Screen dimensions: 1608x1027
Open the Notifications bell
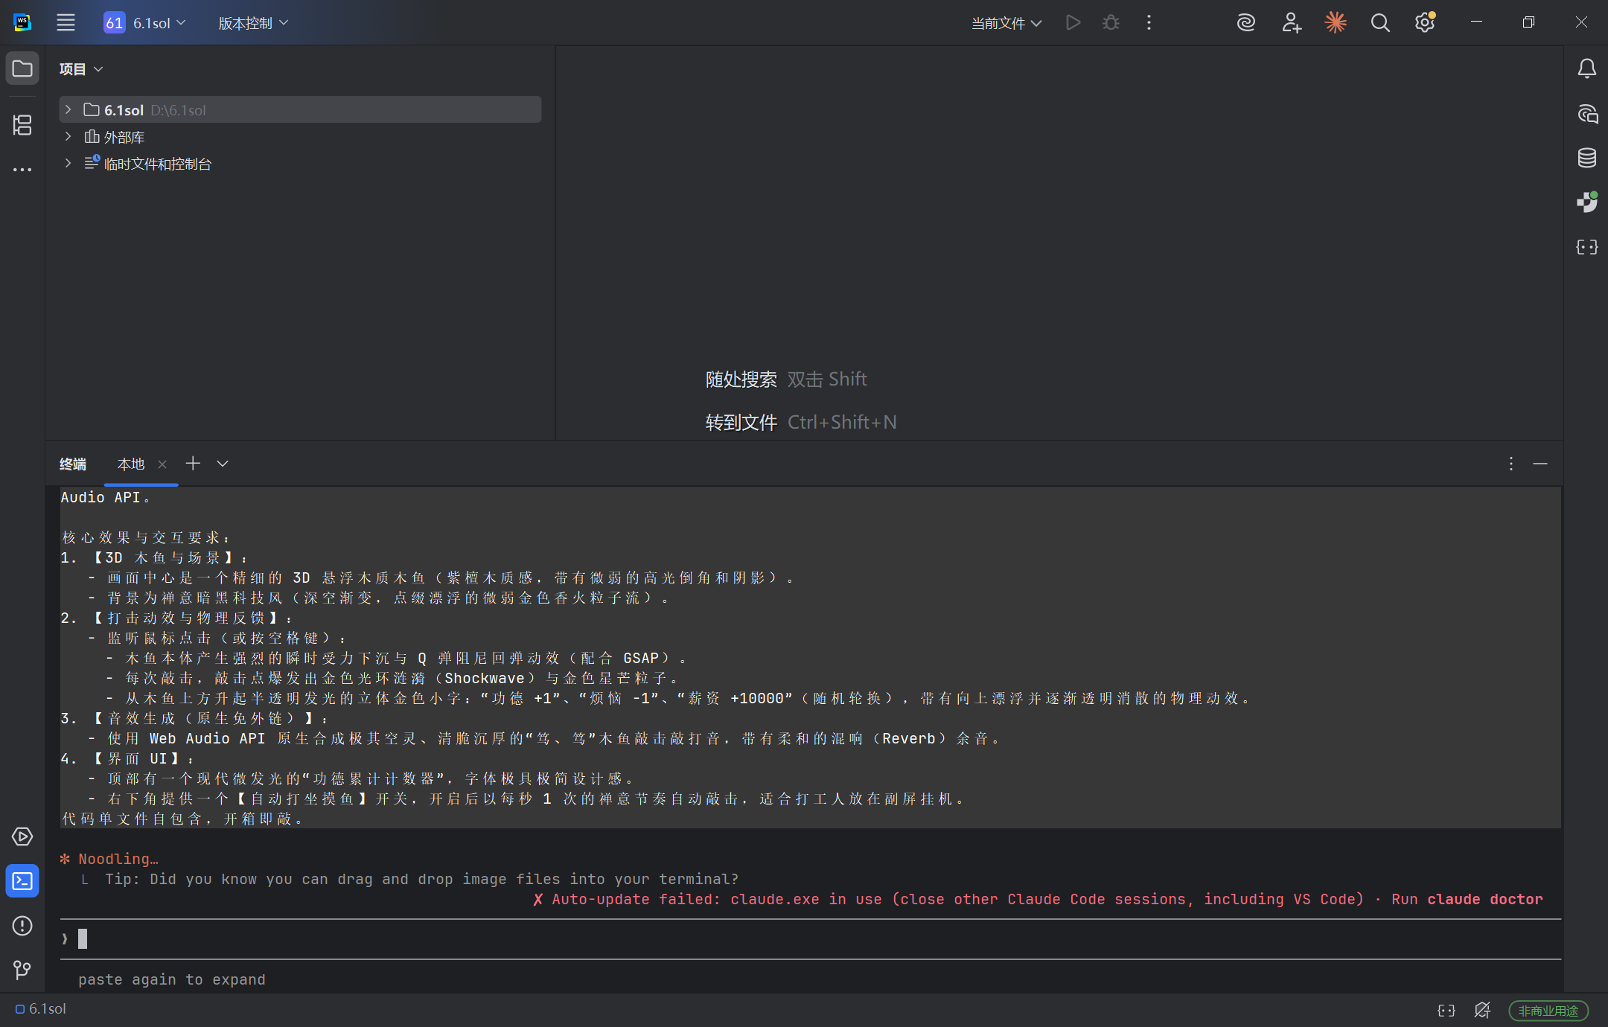point(1586,69)
